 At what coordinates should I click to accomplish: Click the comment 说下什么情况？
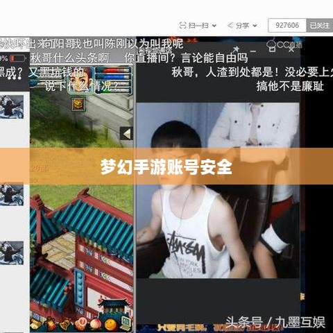point(81,86)
